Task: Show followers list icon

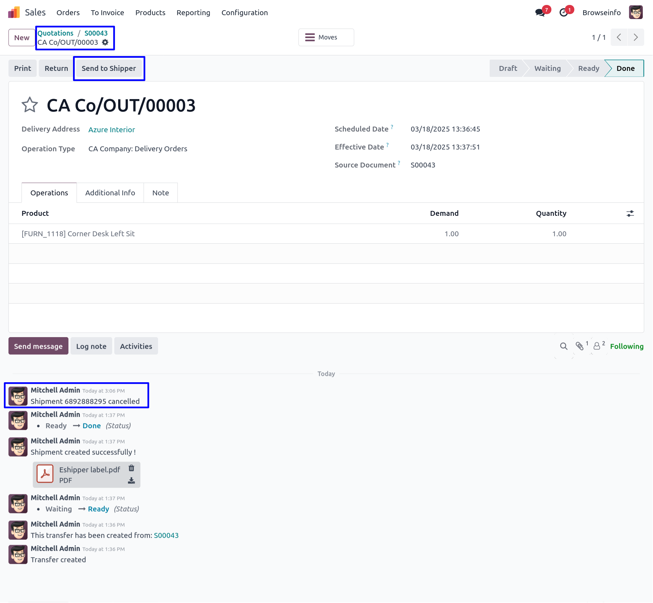Action: [x=597, y=346]
